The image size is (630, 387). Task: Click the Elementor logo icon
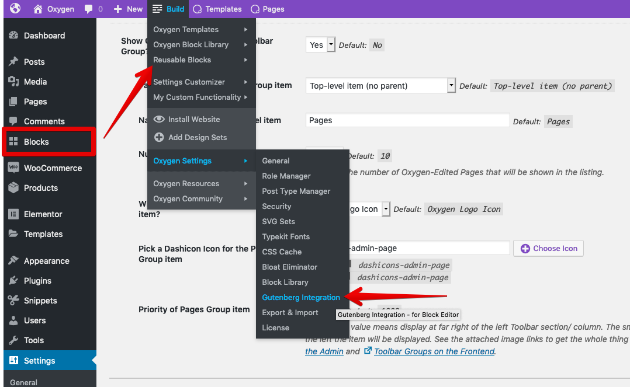(13, 214)
